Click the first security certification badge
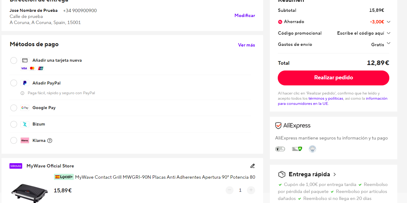Viewport: 407px width, 203px height. coord(280,149)
